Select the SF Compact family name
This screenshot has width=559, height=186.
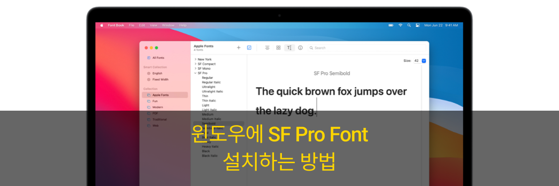(206, 64)
